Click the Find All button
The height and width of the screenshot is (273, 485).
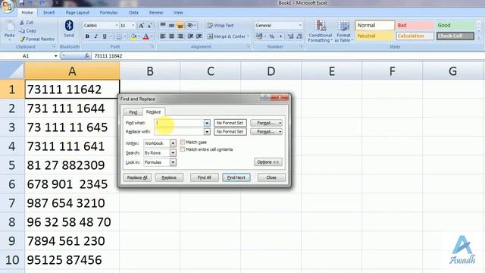click(x=204, y=177)
